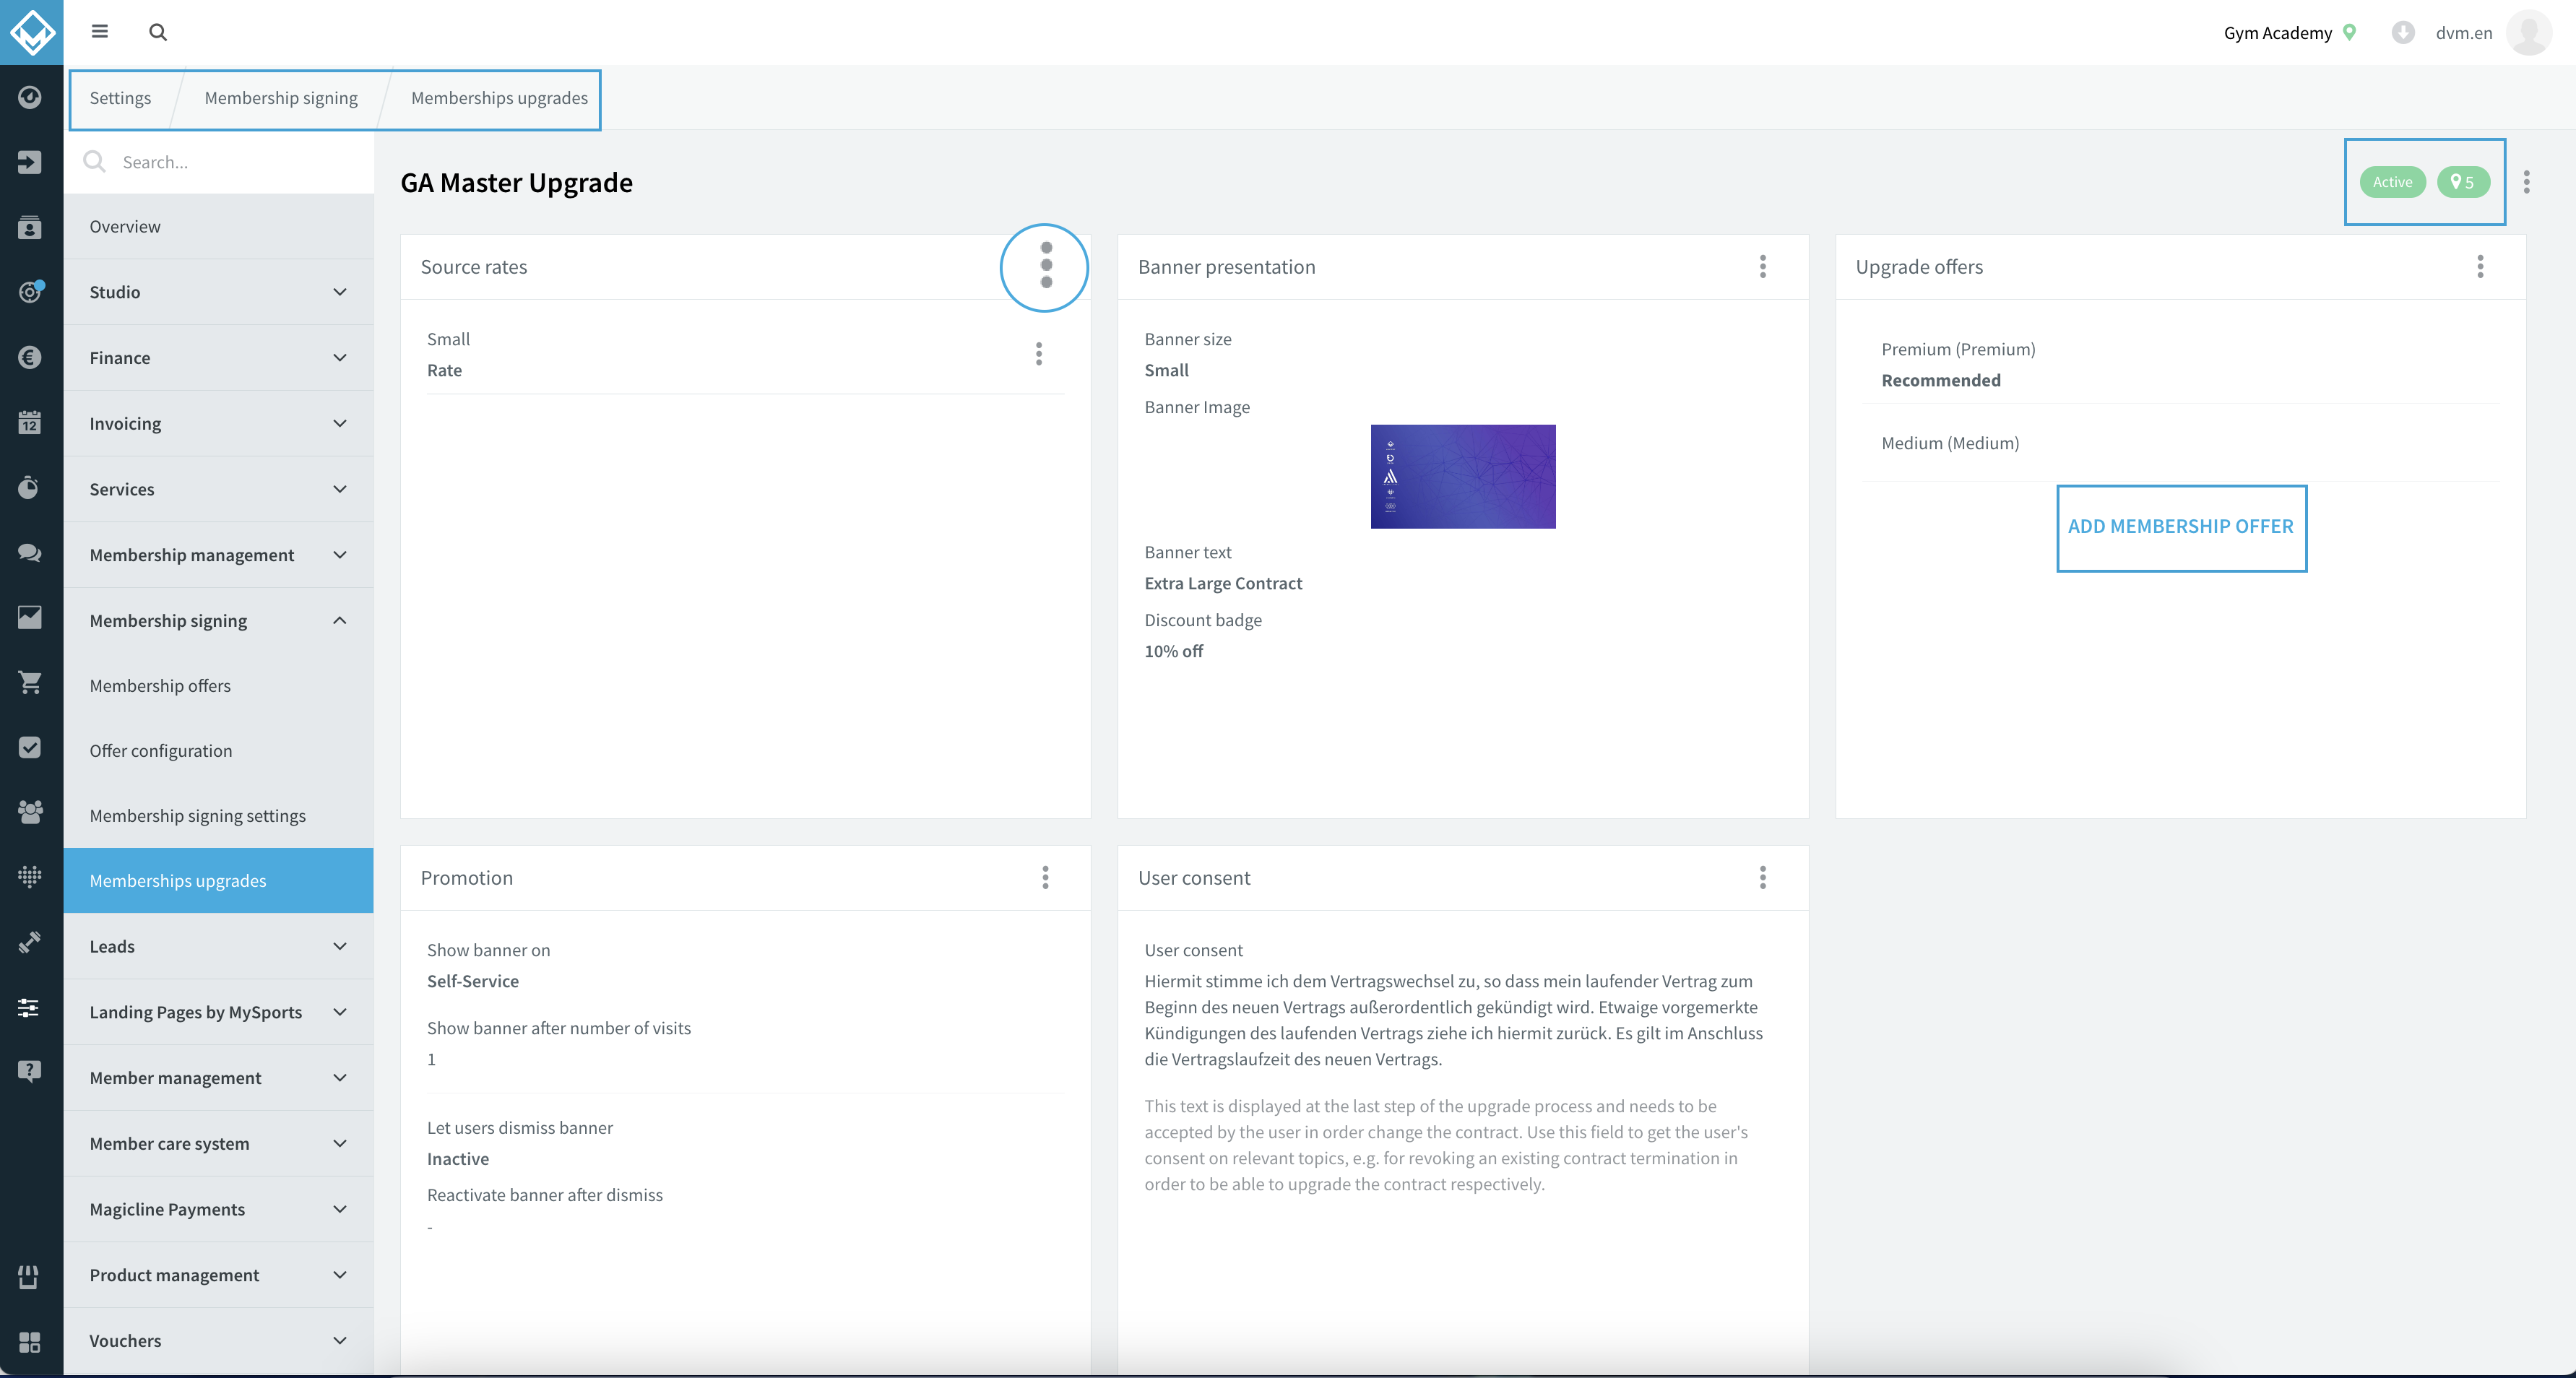Open Offer configuration menu item

point(218,750)
